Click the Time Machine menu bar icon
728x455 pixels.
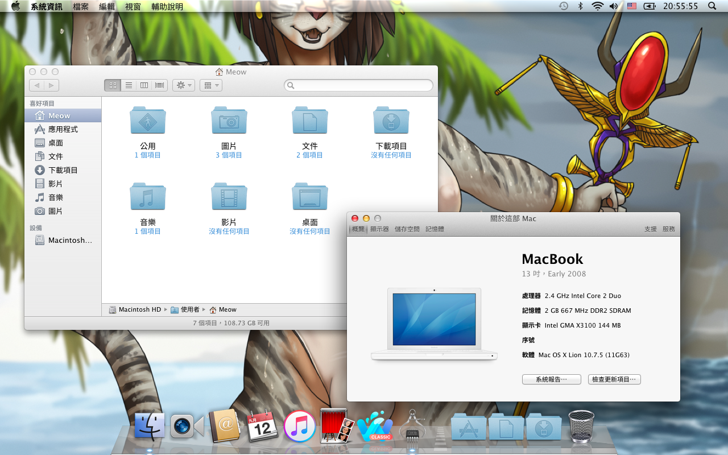click(x=563, y=6)
